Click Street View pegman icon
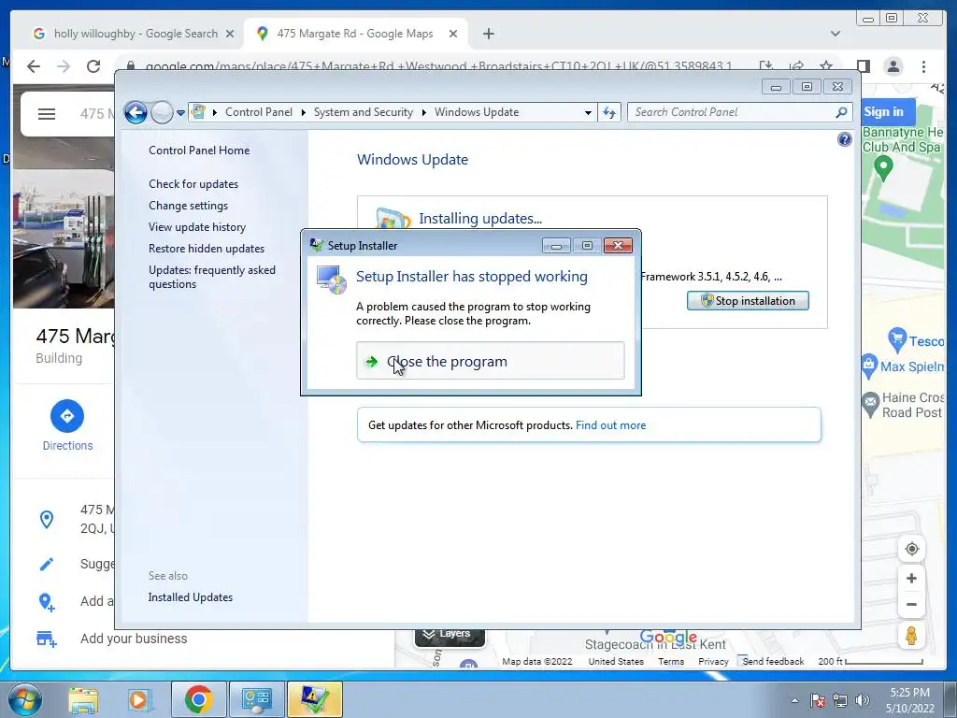This screenshot has height=718, width=957. click(911, 636)
